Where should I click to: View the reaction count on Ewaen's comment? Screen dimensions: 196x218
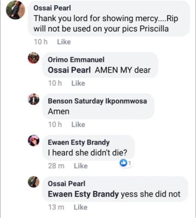[x=130, y=163]
